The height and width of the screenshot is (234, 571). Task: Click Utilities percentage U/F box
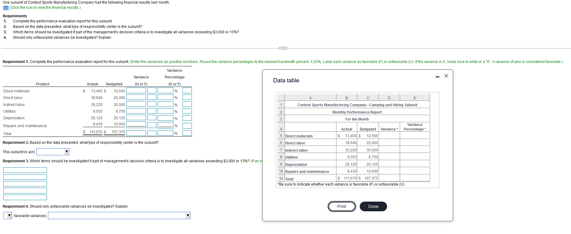pos(187,111)
